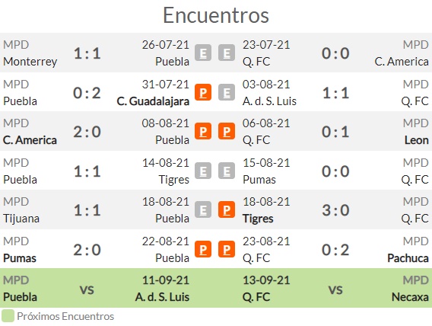Click the Encuentros heading
This screenshot has width=432, height=326.
click(x=216, y=15)
